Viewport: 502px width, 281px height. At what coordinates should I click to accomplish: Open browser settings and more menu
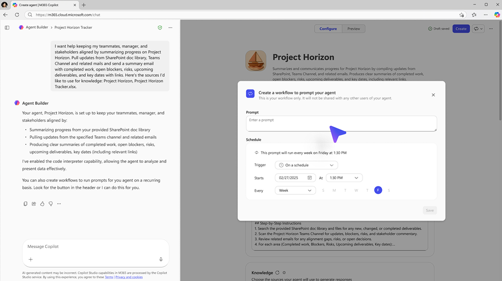coord(486,15)
